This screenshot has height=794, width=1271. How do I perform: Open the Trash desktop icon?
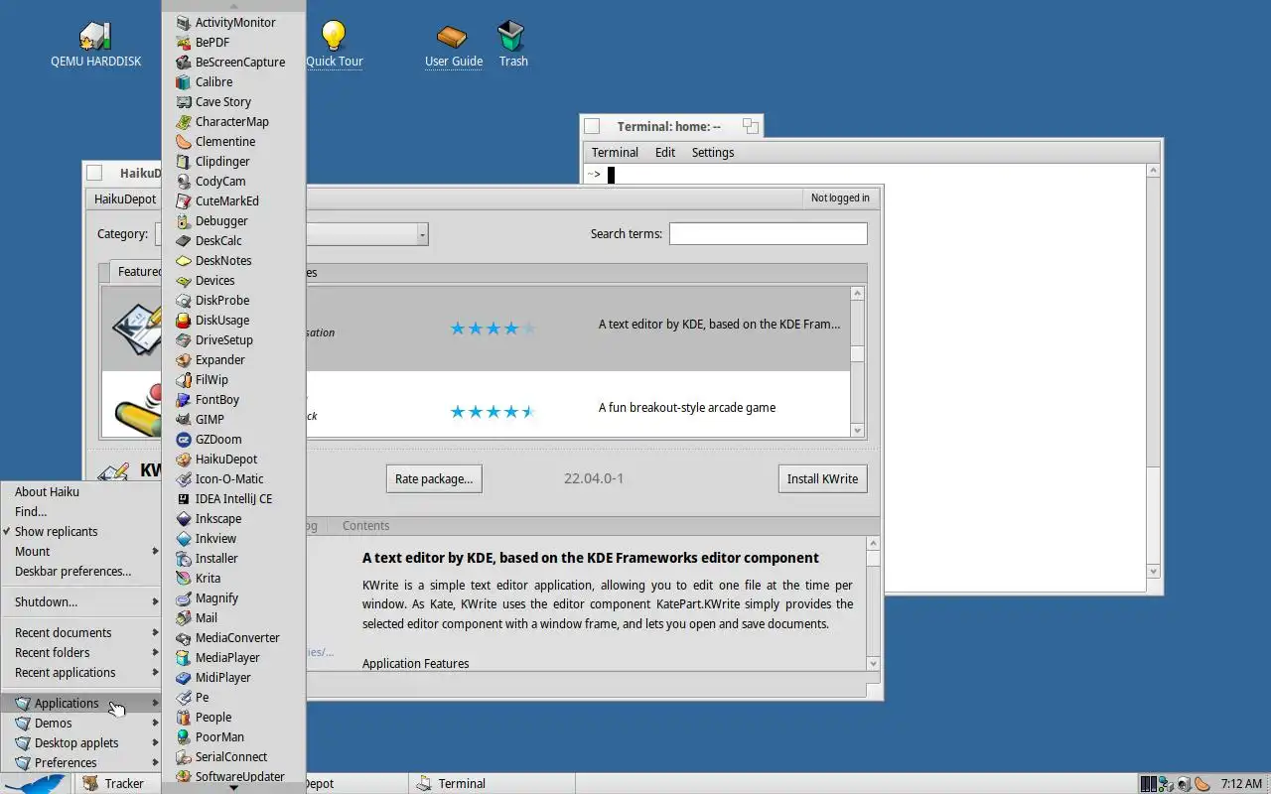click(x=512, y=45)
